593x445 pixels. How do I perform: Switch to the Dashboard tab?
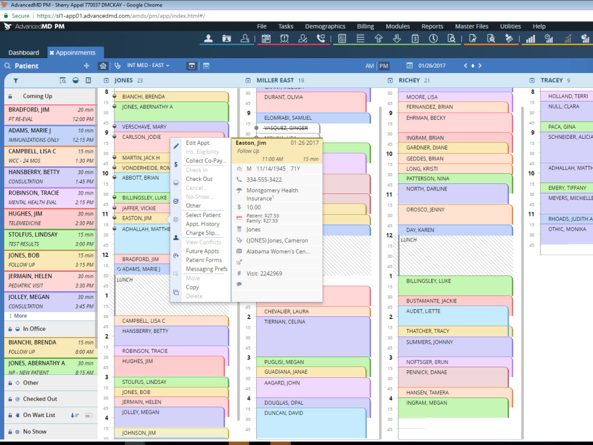[x=24, y=53]
